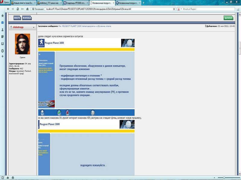Open the Opera main menu button
The image size is (241, 180).
click(5, 2)
